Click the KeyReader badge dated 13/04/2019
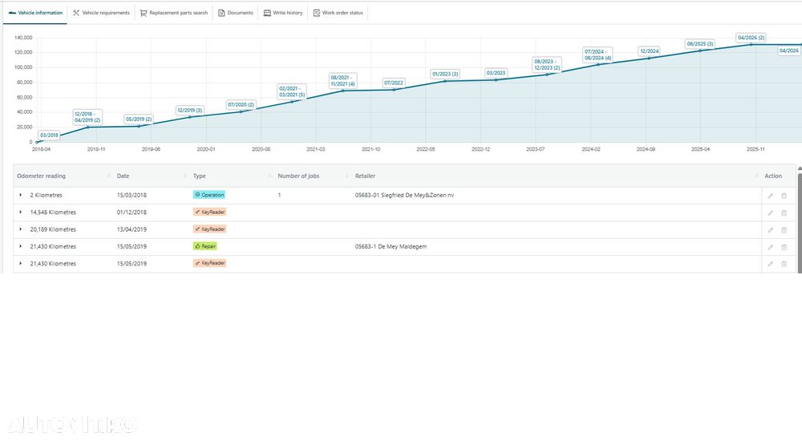 click(x=209, y=229)
